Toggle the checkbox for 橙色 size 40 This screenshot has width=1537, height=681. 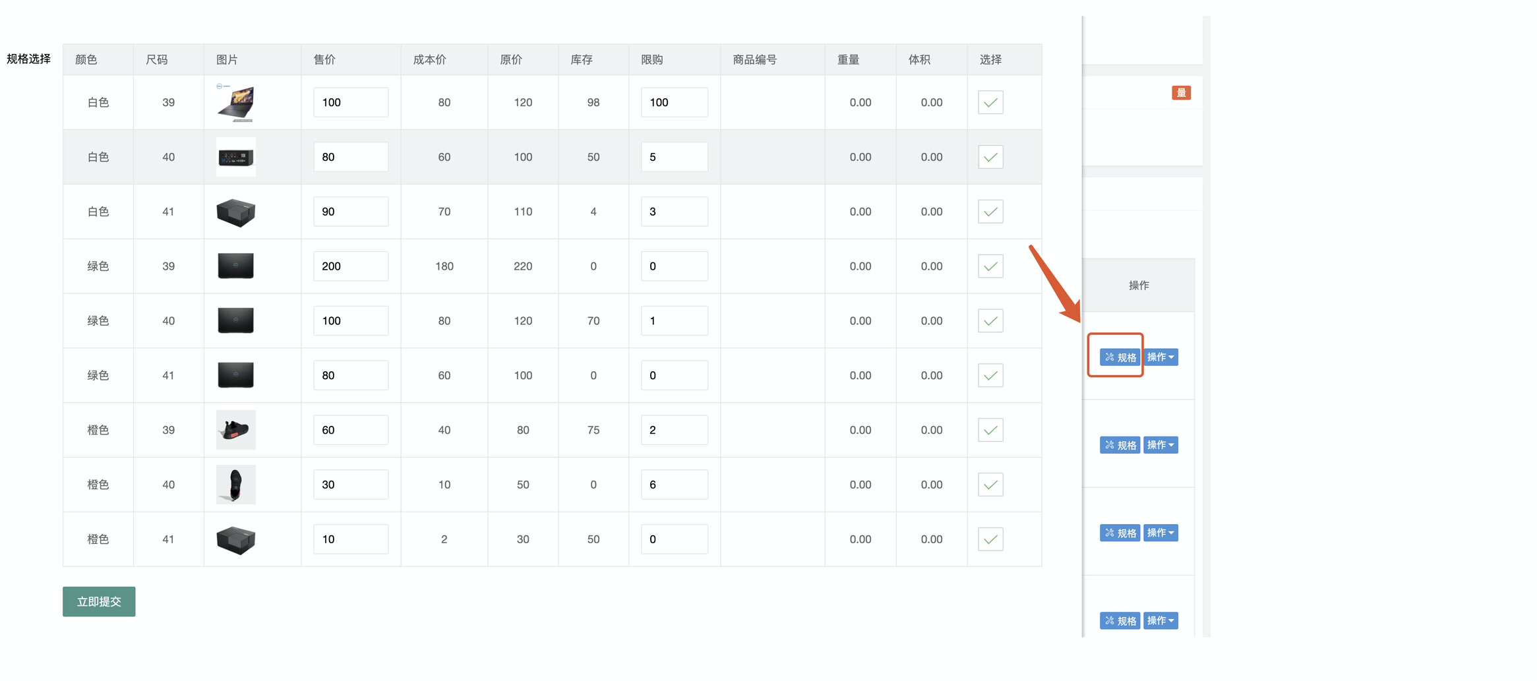point(990,485)
